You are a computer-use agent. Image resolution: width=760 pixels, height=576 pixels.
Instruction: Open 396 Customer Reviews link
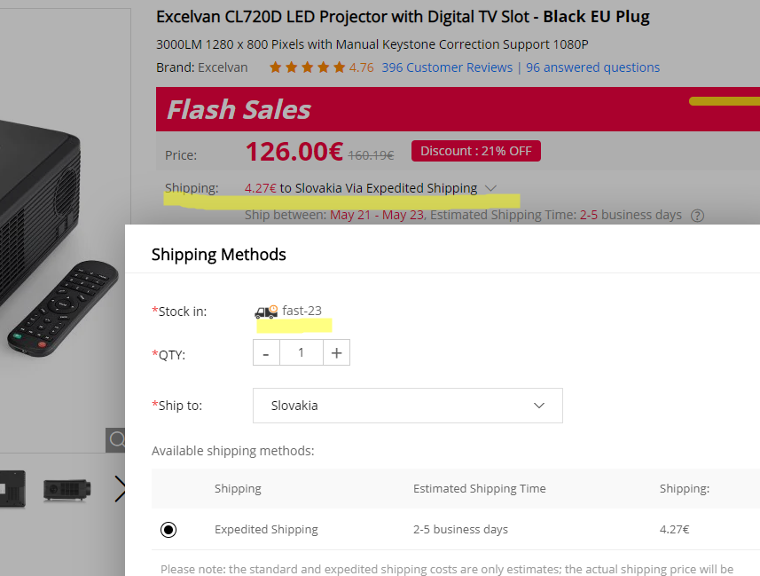point(447,67)
